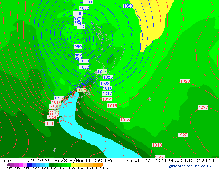The width and height of the screenshot is (219, 169).
Task: Click the red 1026 isobar label
Action: pyautogui.click(x=49, y=124)
